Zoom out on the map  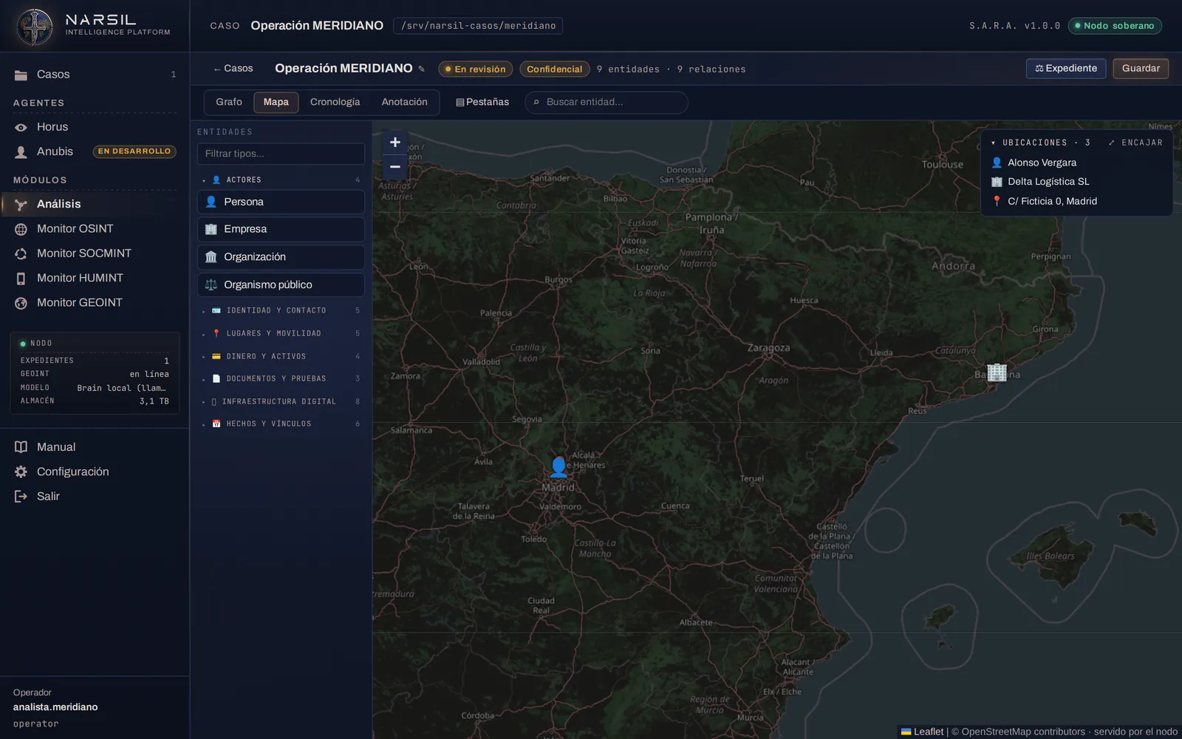[x=395, y=167]
